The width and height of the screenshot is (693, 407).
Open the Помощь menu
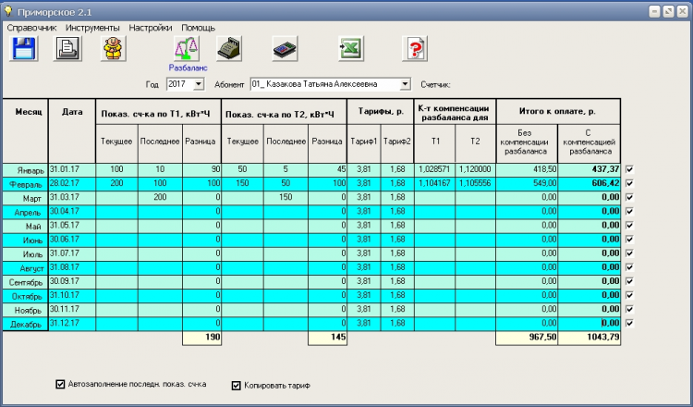click(198, 28)
